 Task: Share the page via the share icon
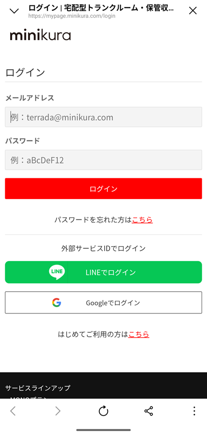(149, 411)
